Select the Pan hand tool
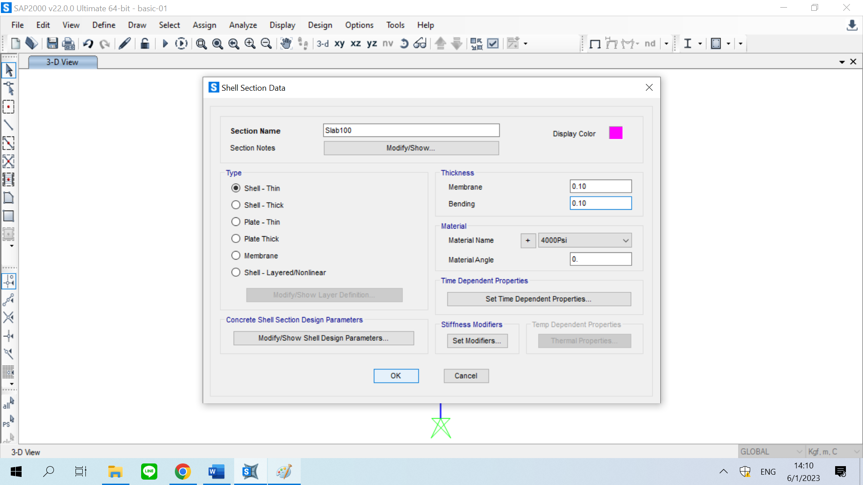Image resolution: width=863 pixels, height=485 pixels. coord(286,44)
